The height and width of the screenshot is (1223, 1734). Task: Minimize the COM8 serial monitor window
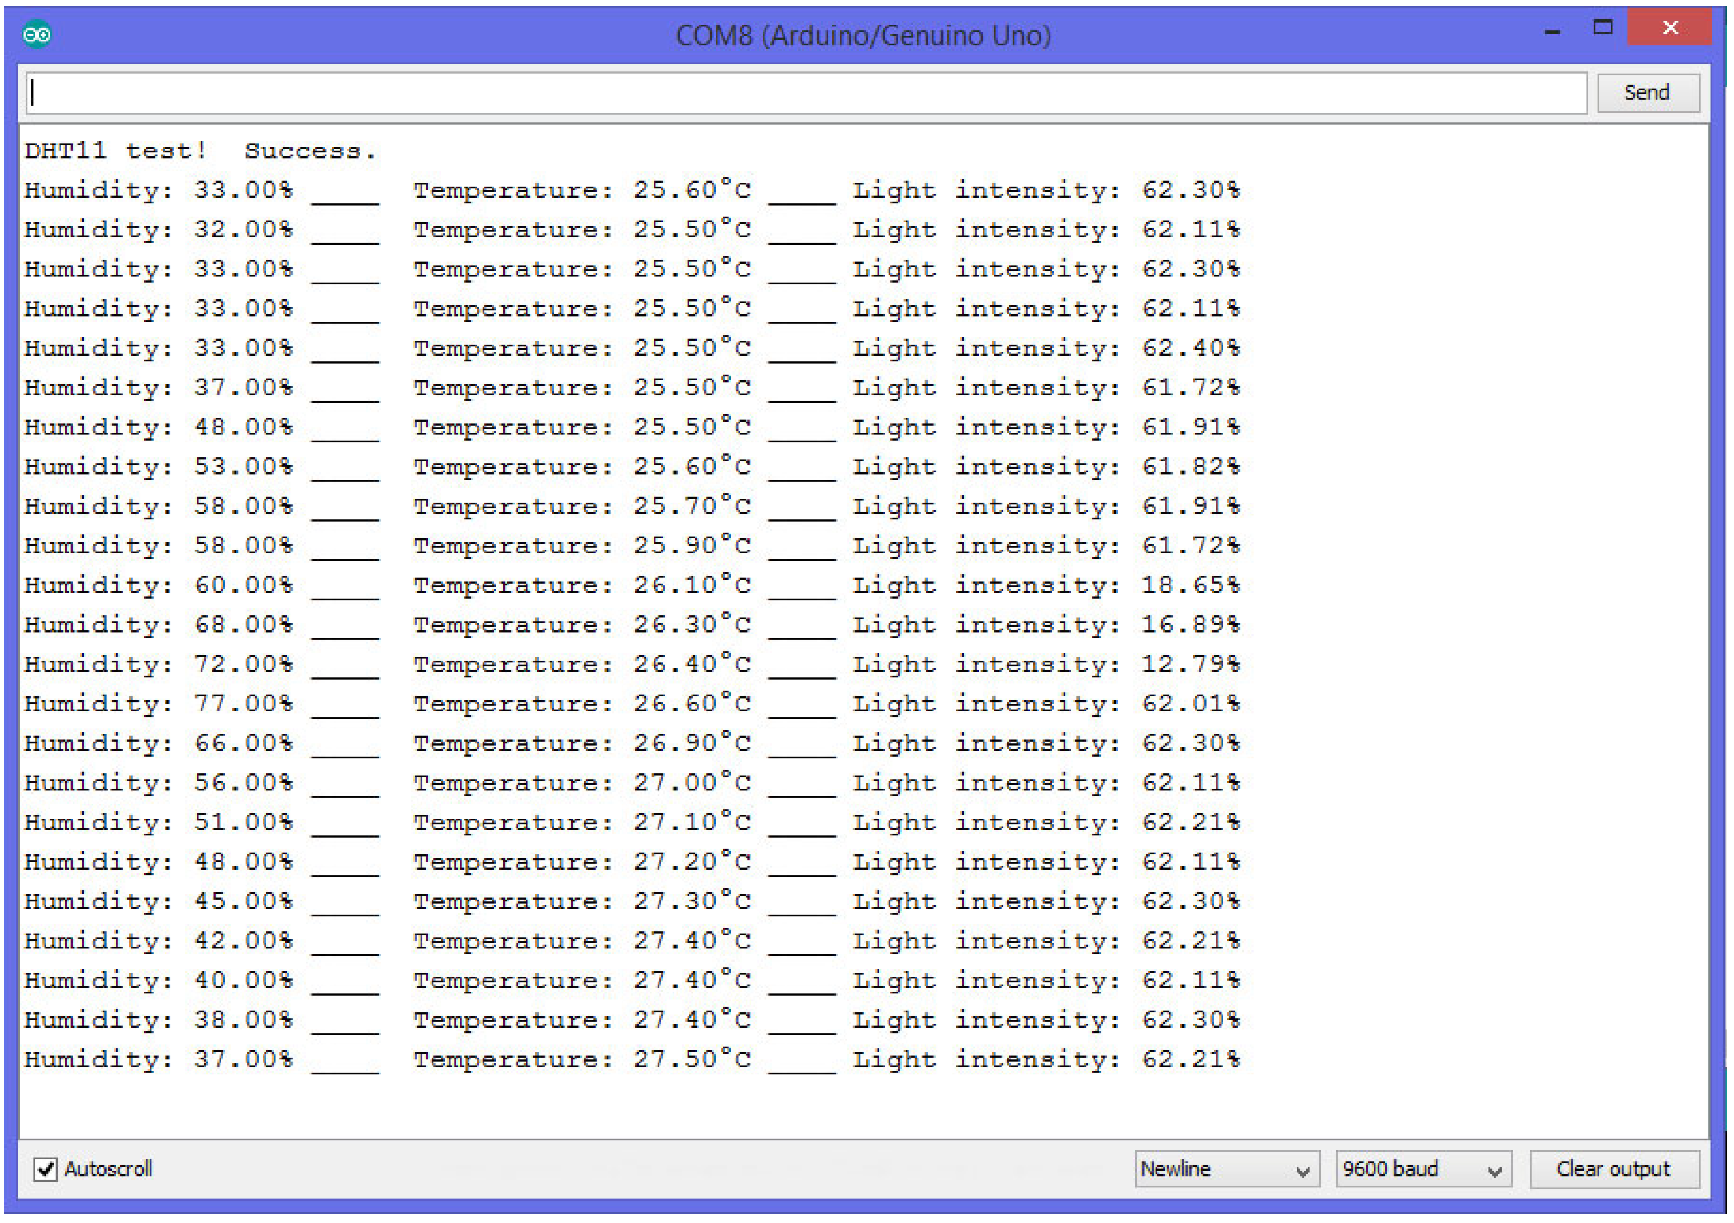click(1551, 32)
